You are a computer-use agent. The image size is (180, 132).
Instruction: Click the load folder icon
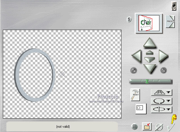click(147, 127)
